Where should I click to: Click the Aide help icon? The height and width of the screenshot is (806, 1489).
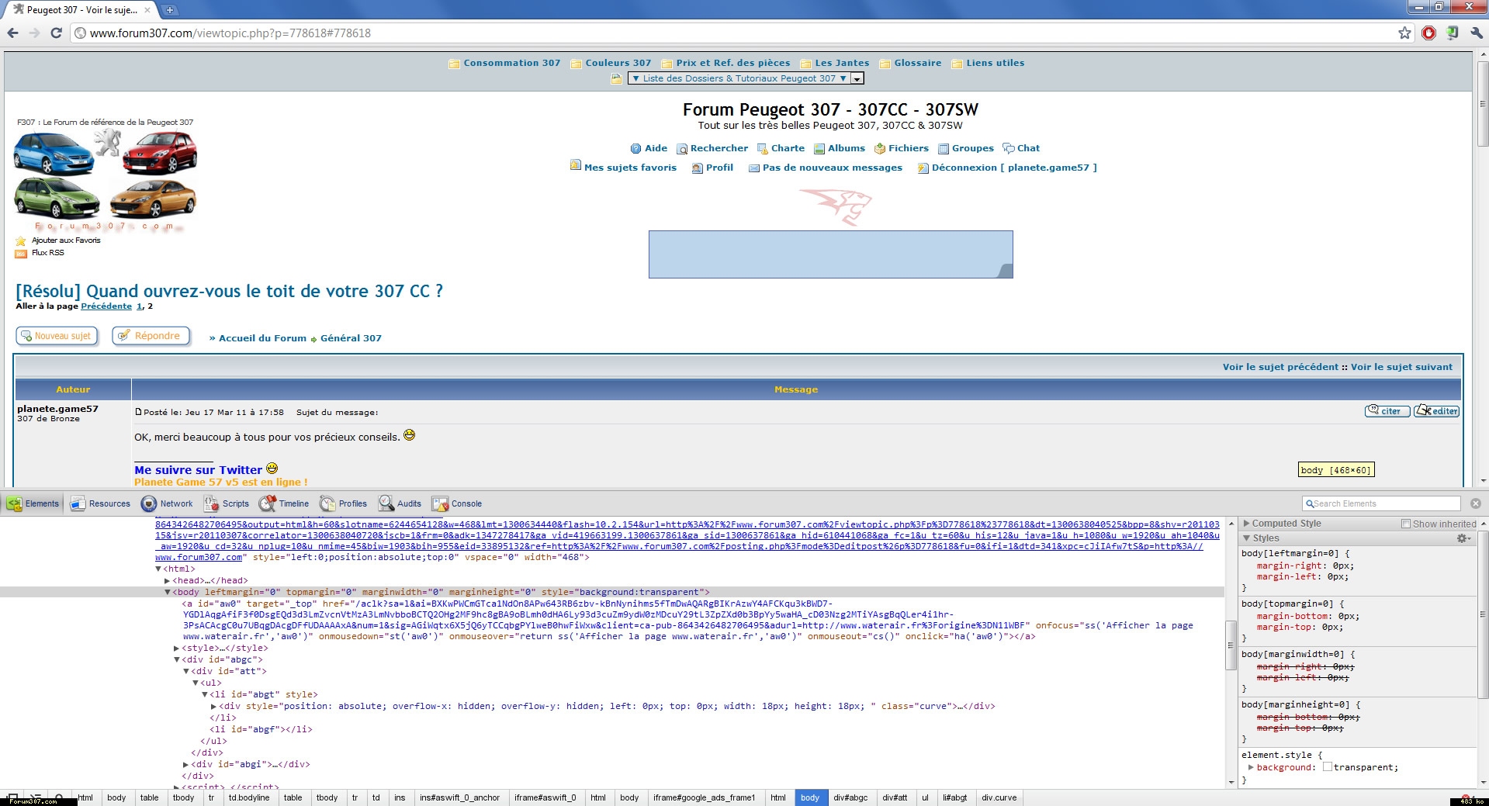click(635, 148)
